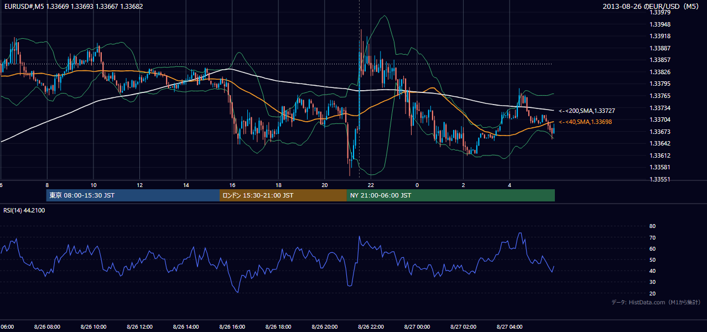Click price level 1.33948 on price axis
Screen dimensions: 707x332
click(x=661, y=24)
